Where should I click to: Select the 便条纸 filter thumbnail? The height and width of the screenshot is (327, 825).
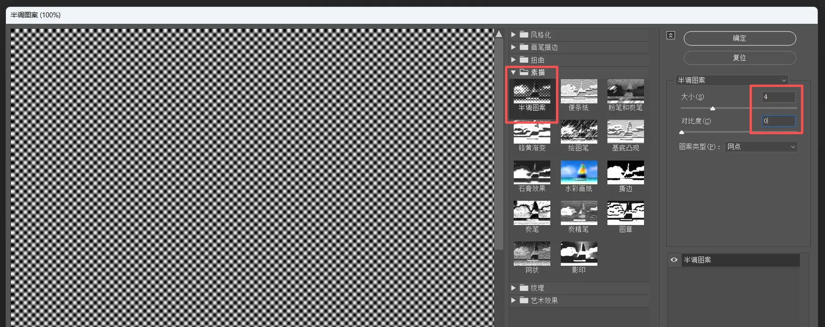click(579, 91)
